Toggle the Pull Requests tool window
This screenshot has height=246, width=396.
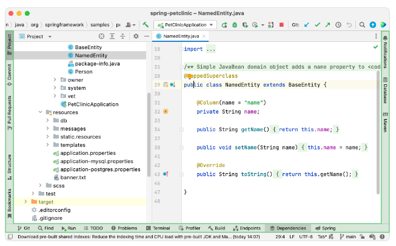tap(10, 113)
